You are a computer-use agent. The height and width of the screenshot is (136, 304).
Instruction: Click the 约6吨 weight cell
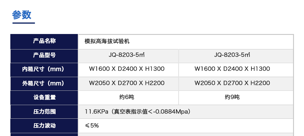click(x=127, y=97)
